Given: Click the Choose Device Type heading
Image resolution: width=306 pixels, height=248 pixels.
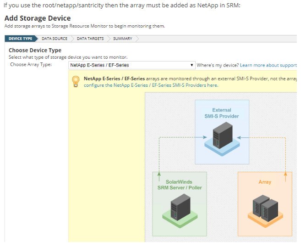Looking at the screenshot, I should pyautogui.click(x=35, y=50).
